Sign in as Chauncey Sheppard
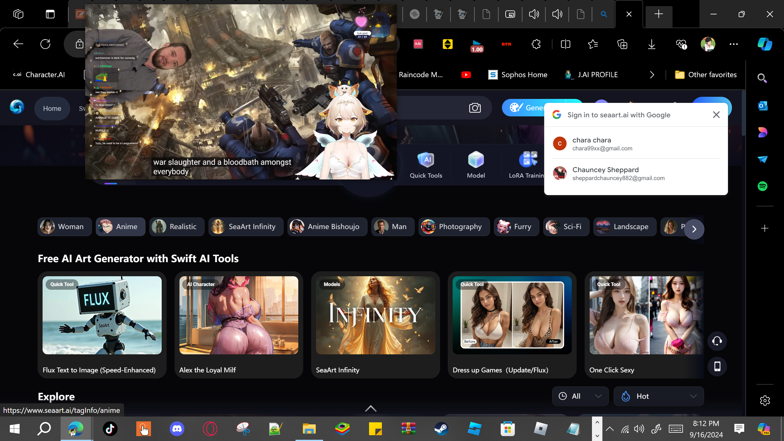Viewport: 784px width, 441px height. coord(636,173)
